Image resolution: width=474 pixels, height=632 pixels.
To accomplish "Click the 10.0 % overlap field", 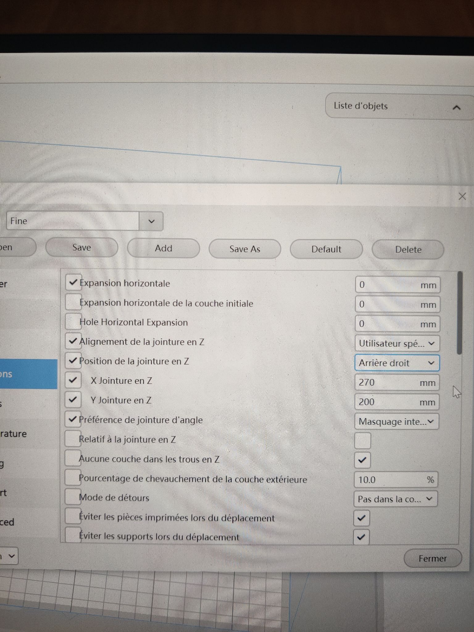I will point(396,480).
